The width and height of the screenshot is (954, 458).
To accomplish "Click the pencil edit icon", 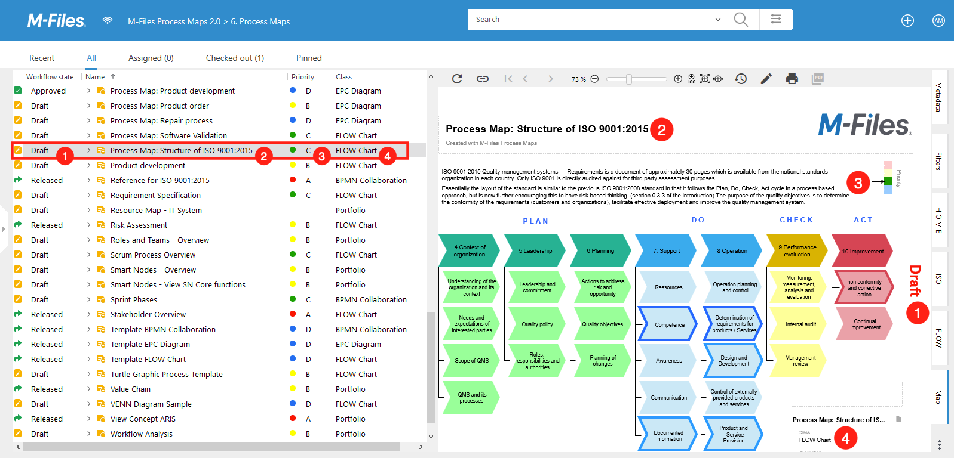I will [766, 79].
